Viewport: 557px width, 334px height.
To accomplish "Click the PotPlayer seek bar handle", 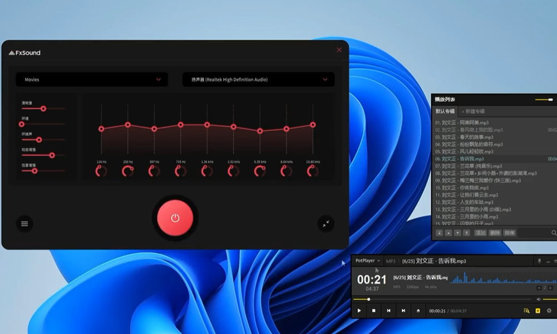I will pos(369,300).
